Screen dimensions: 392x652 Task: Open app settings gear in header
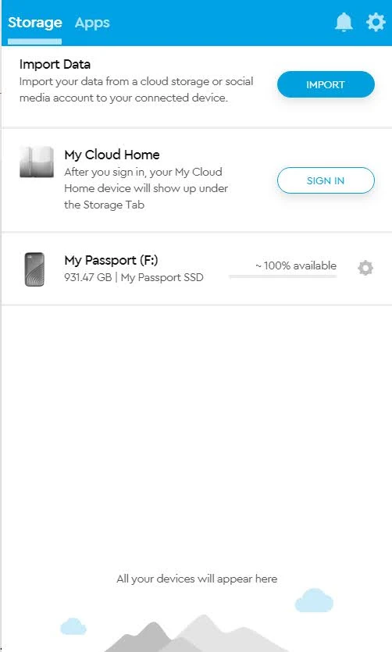tap(376, 22)
